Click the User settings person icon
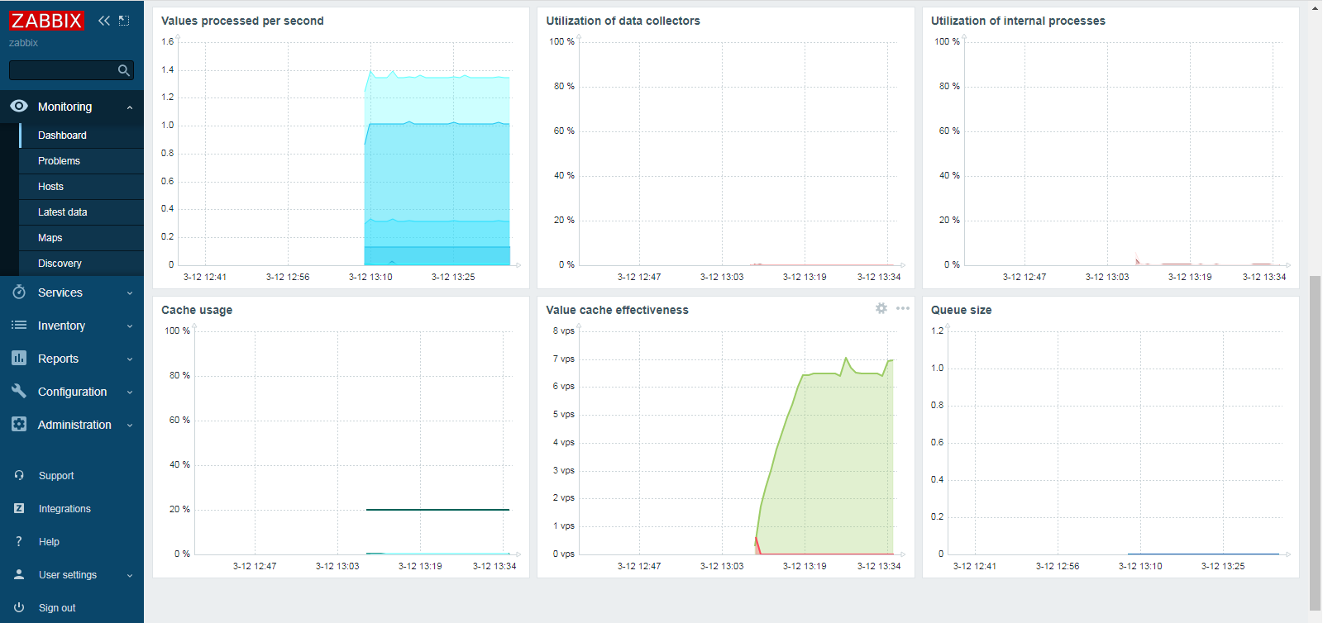 pos(19,574)
